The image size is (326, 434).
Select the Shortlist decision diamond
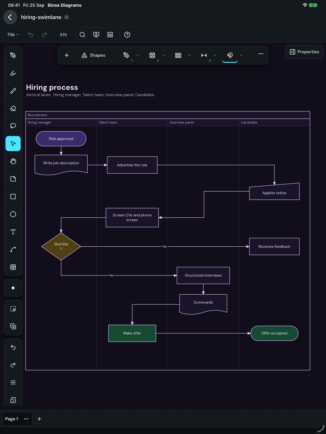point(61,246)
